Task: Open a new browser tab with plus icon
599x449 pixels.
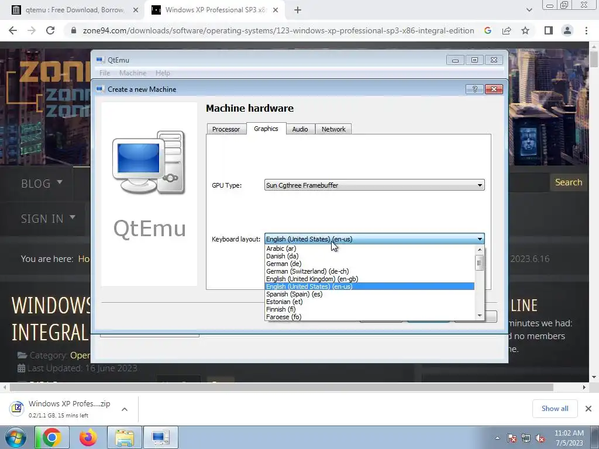Action: click(x=298, y=11)
